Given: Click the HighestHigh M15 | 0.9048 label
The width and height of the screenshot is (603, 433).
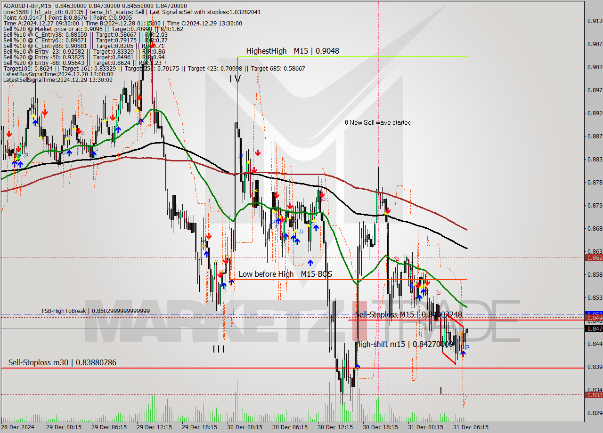Looking at the screenshot, I should pyautogui.click(x=293, y=51).
